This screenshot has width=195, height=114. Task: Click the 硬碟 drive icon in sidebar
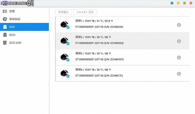pos(5,27)
